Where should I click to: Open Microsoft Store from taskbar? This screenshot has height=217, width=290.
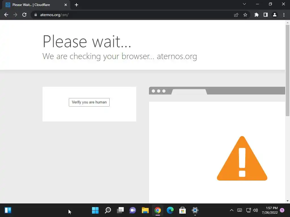[x=183, y=210]
